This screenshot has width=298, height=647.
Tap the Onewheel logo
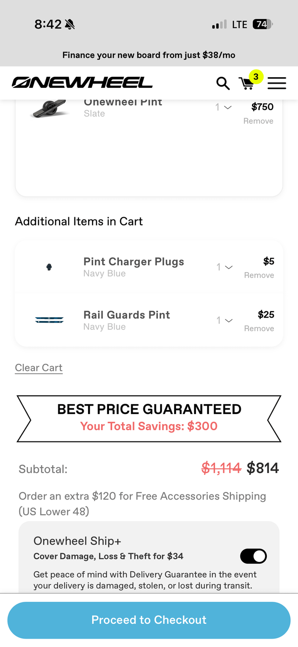82,83
